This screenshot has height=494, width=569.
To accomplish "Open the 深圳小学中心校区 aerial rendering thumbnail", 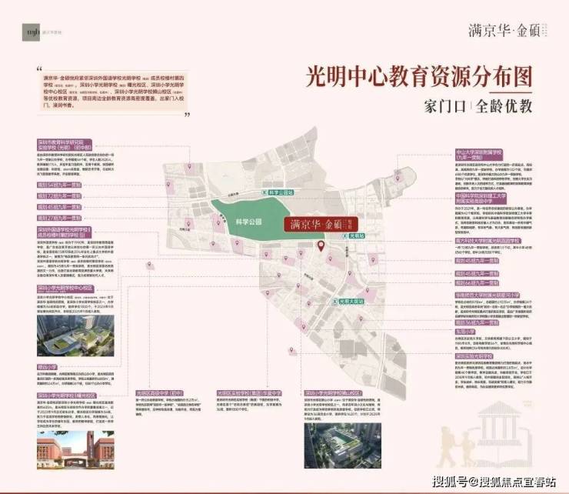I will [x=75, y=335].
